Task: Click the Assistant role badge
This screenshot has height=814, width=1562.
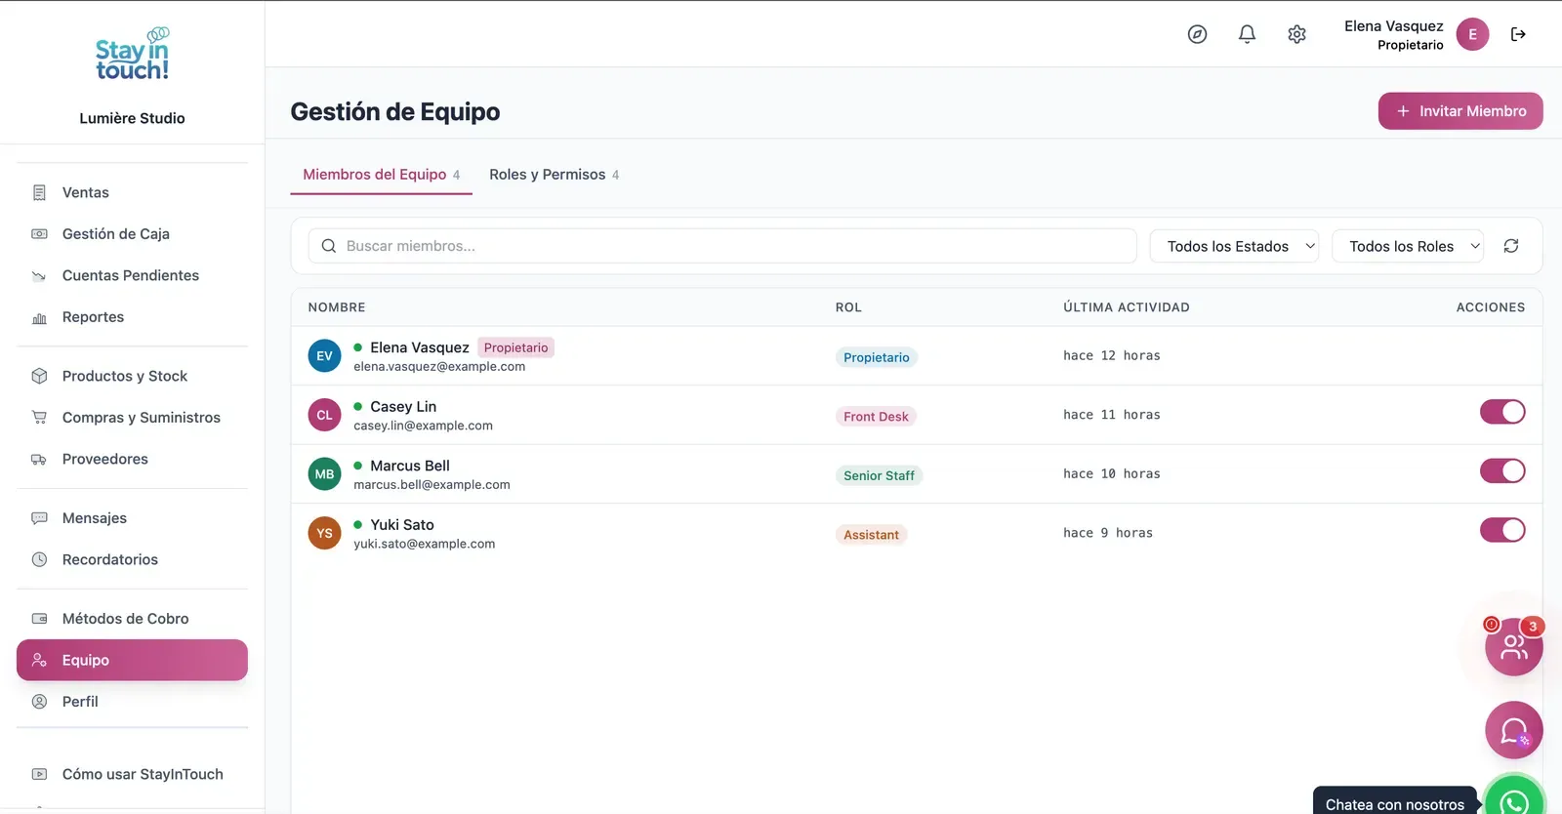Action: tap(871, 535)
